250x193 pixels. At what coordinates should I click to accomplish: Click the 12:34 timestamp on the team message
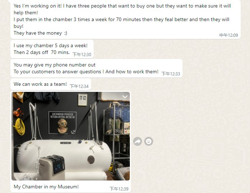(x=79, y=86)
